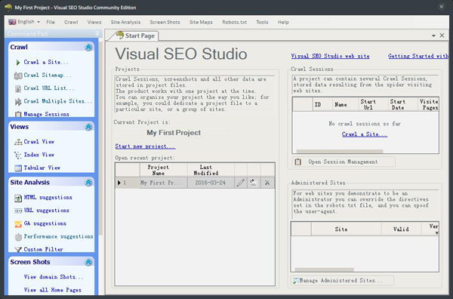Select the 2016-03-24 date cell
453x299 pixels.
tap(211, 183)
